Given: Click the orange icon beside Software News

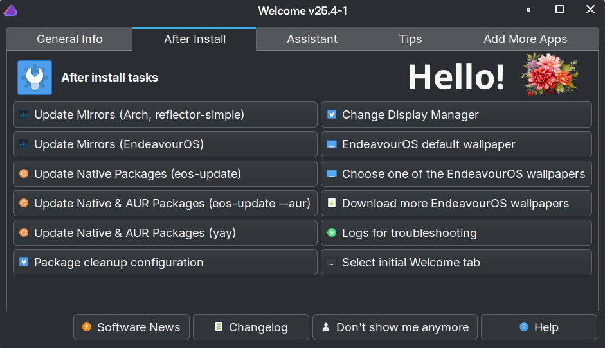Looking at the screenshot, I should pyautogui.click(x=87, y=327).
